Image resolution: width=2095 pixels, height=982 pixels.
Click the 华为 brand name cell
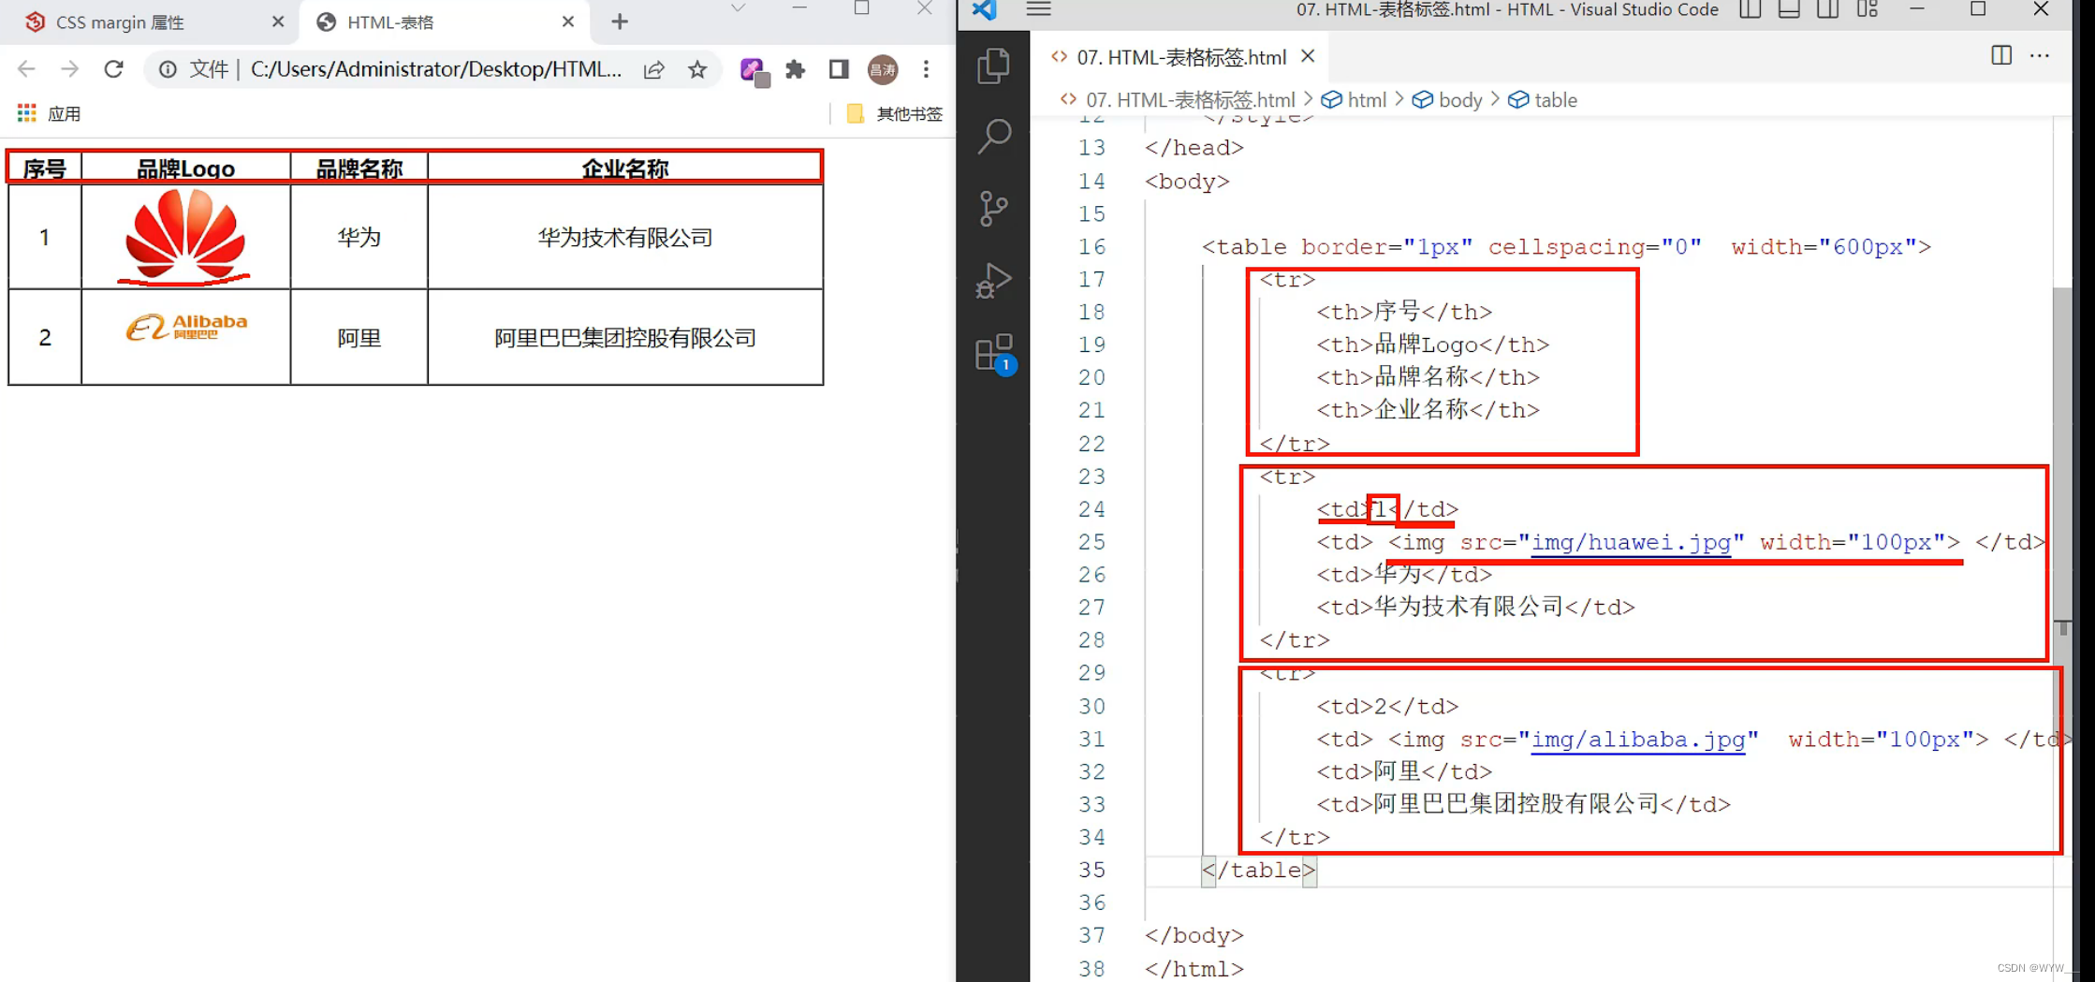click(359, 238)
